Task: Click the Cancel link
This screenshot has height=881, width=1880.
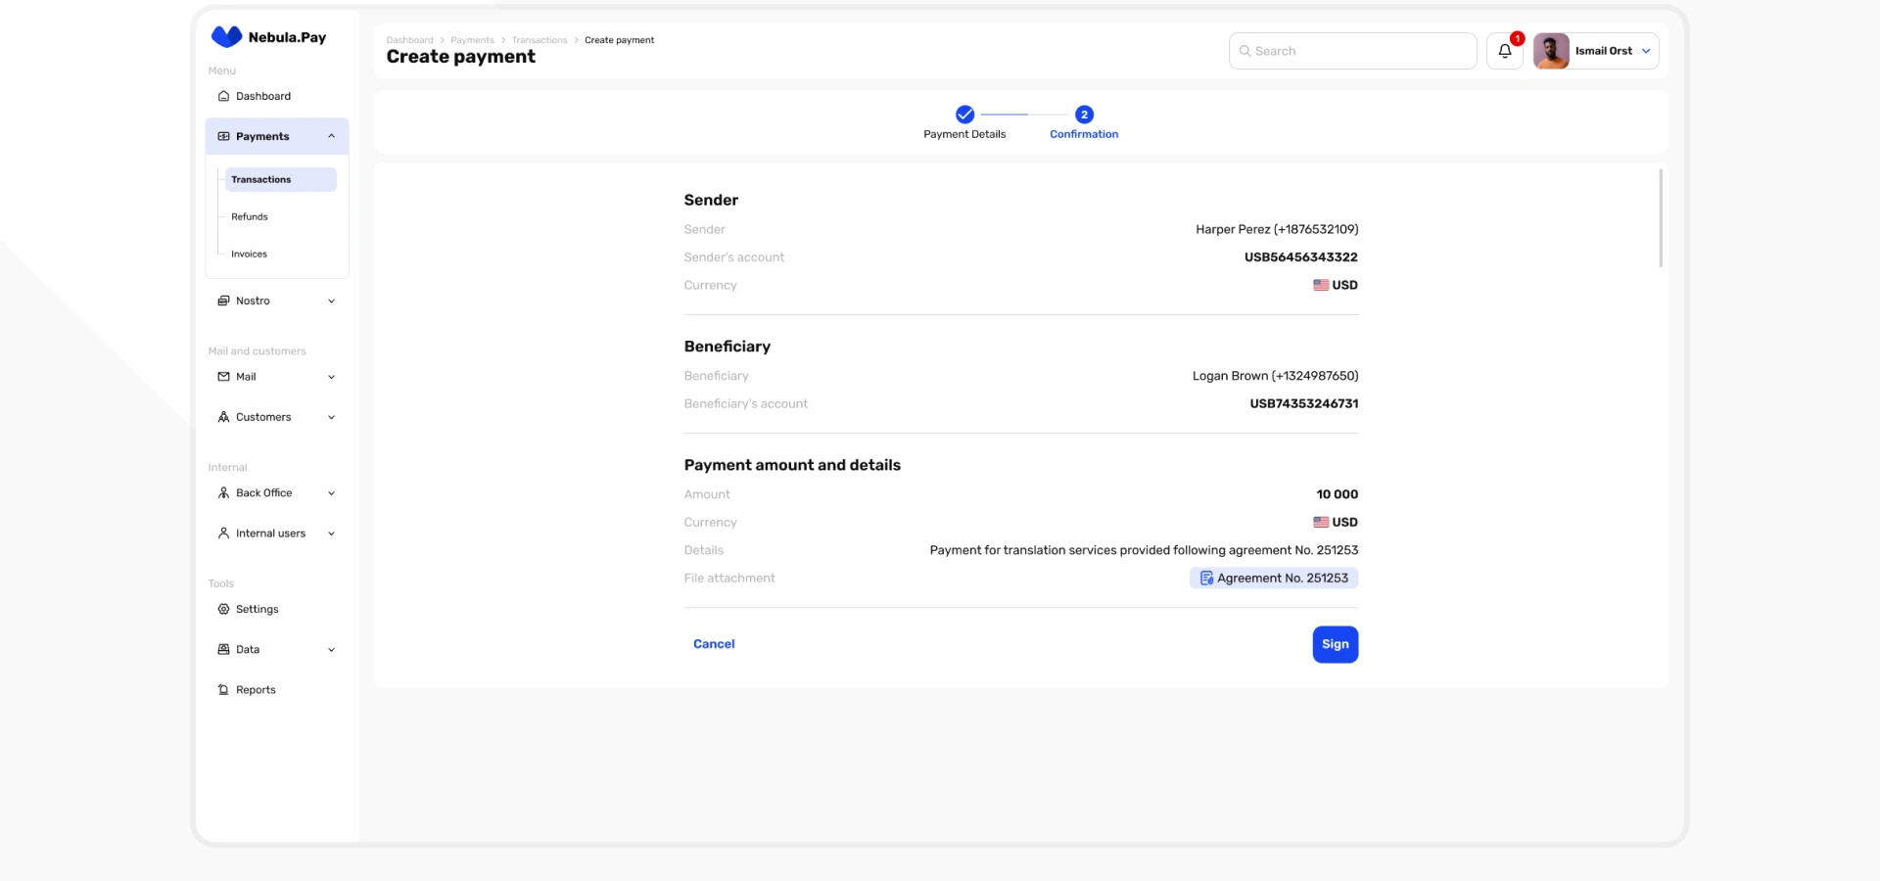Action: pos(714,644)
